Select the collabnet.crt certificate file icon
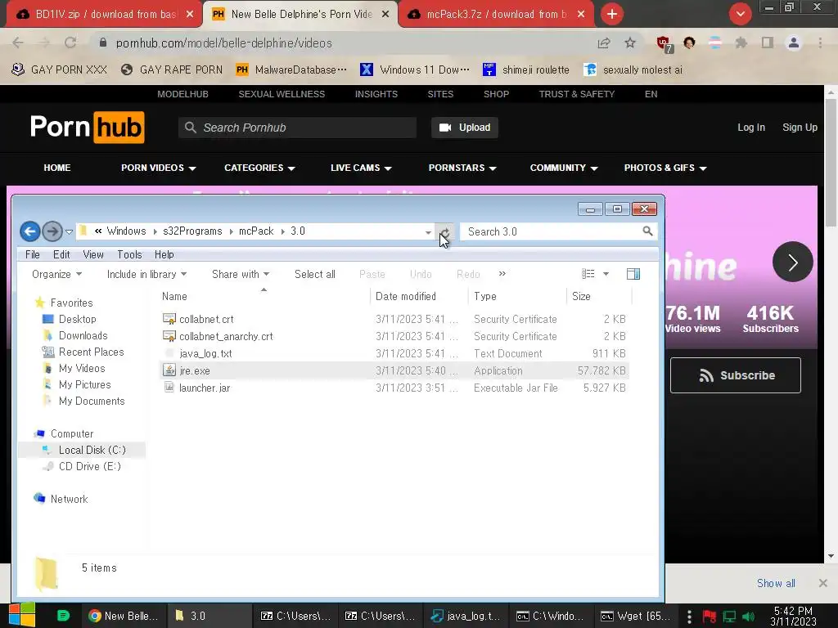This screenshot has height=628, width=838. pos(169,319)
